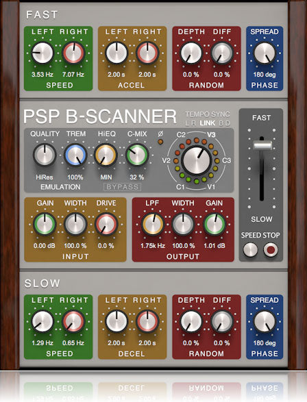Image resolution: width=307 pixels, height=402 pixels.
Task: Click the HiRes quality value
Action: [x=45, y=177]
